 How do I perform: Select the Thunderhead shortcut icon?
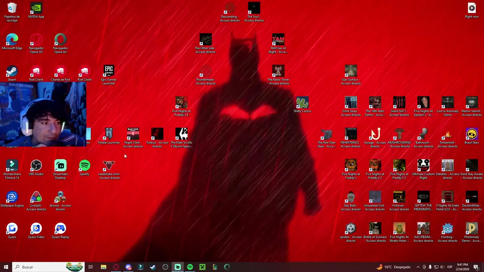[x=206, y=75]
